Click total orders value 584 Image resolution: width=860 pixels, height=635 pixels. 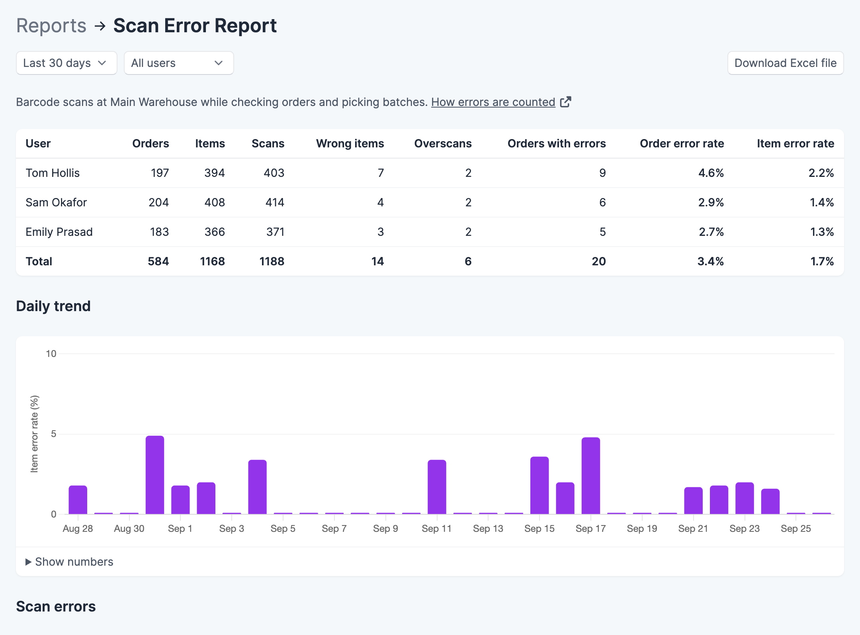pos(158,261)
